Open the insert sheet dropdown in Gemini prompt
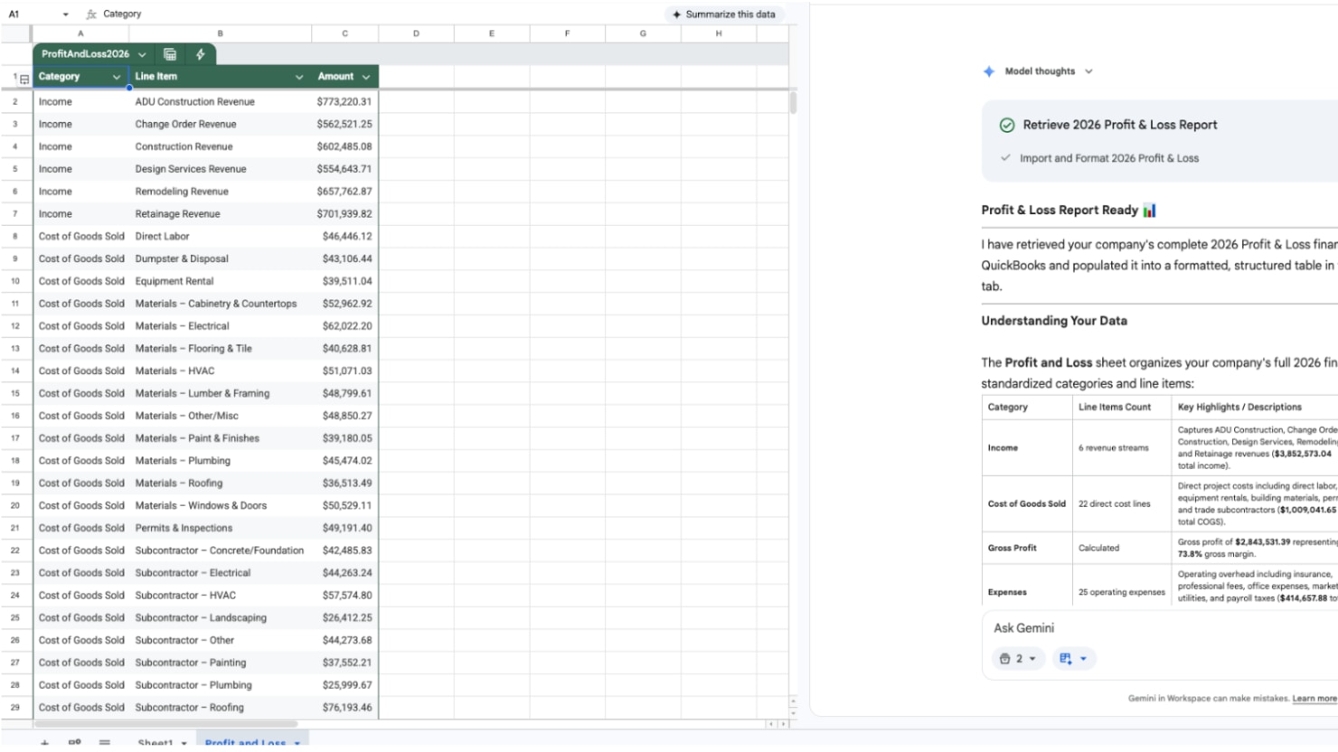The image size is (1338, 752). tap(1074, 659)
